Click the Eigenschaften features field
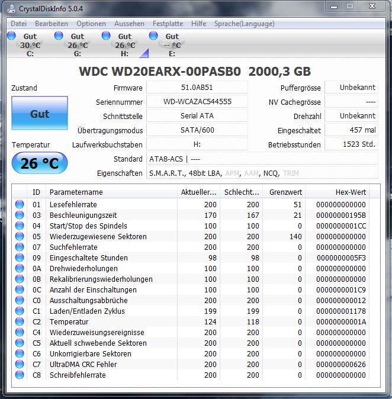Viewport: 392px width, 399px height. [x=262, y=173]
